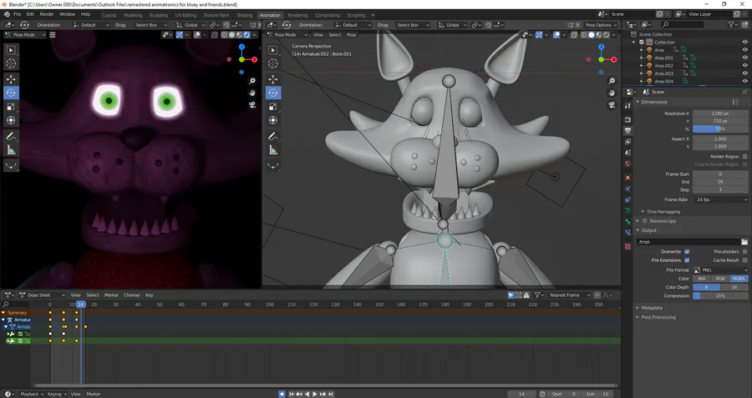Hide Area.001 light with eye icon
Viewport: 752px width, 398px height.
coord(744,58)
